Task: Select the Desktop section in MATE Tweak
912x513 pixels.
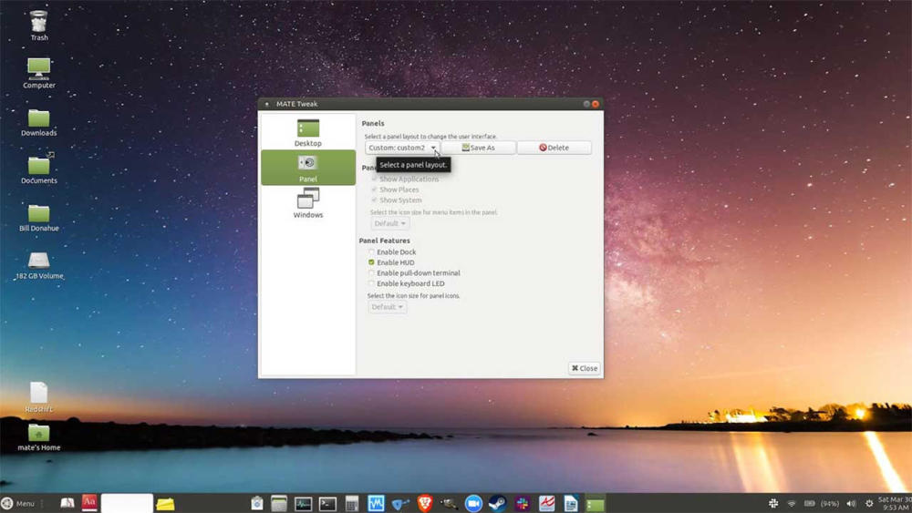Action: [307, 132]
